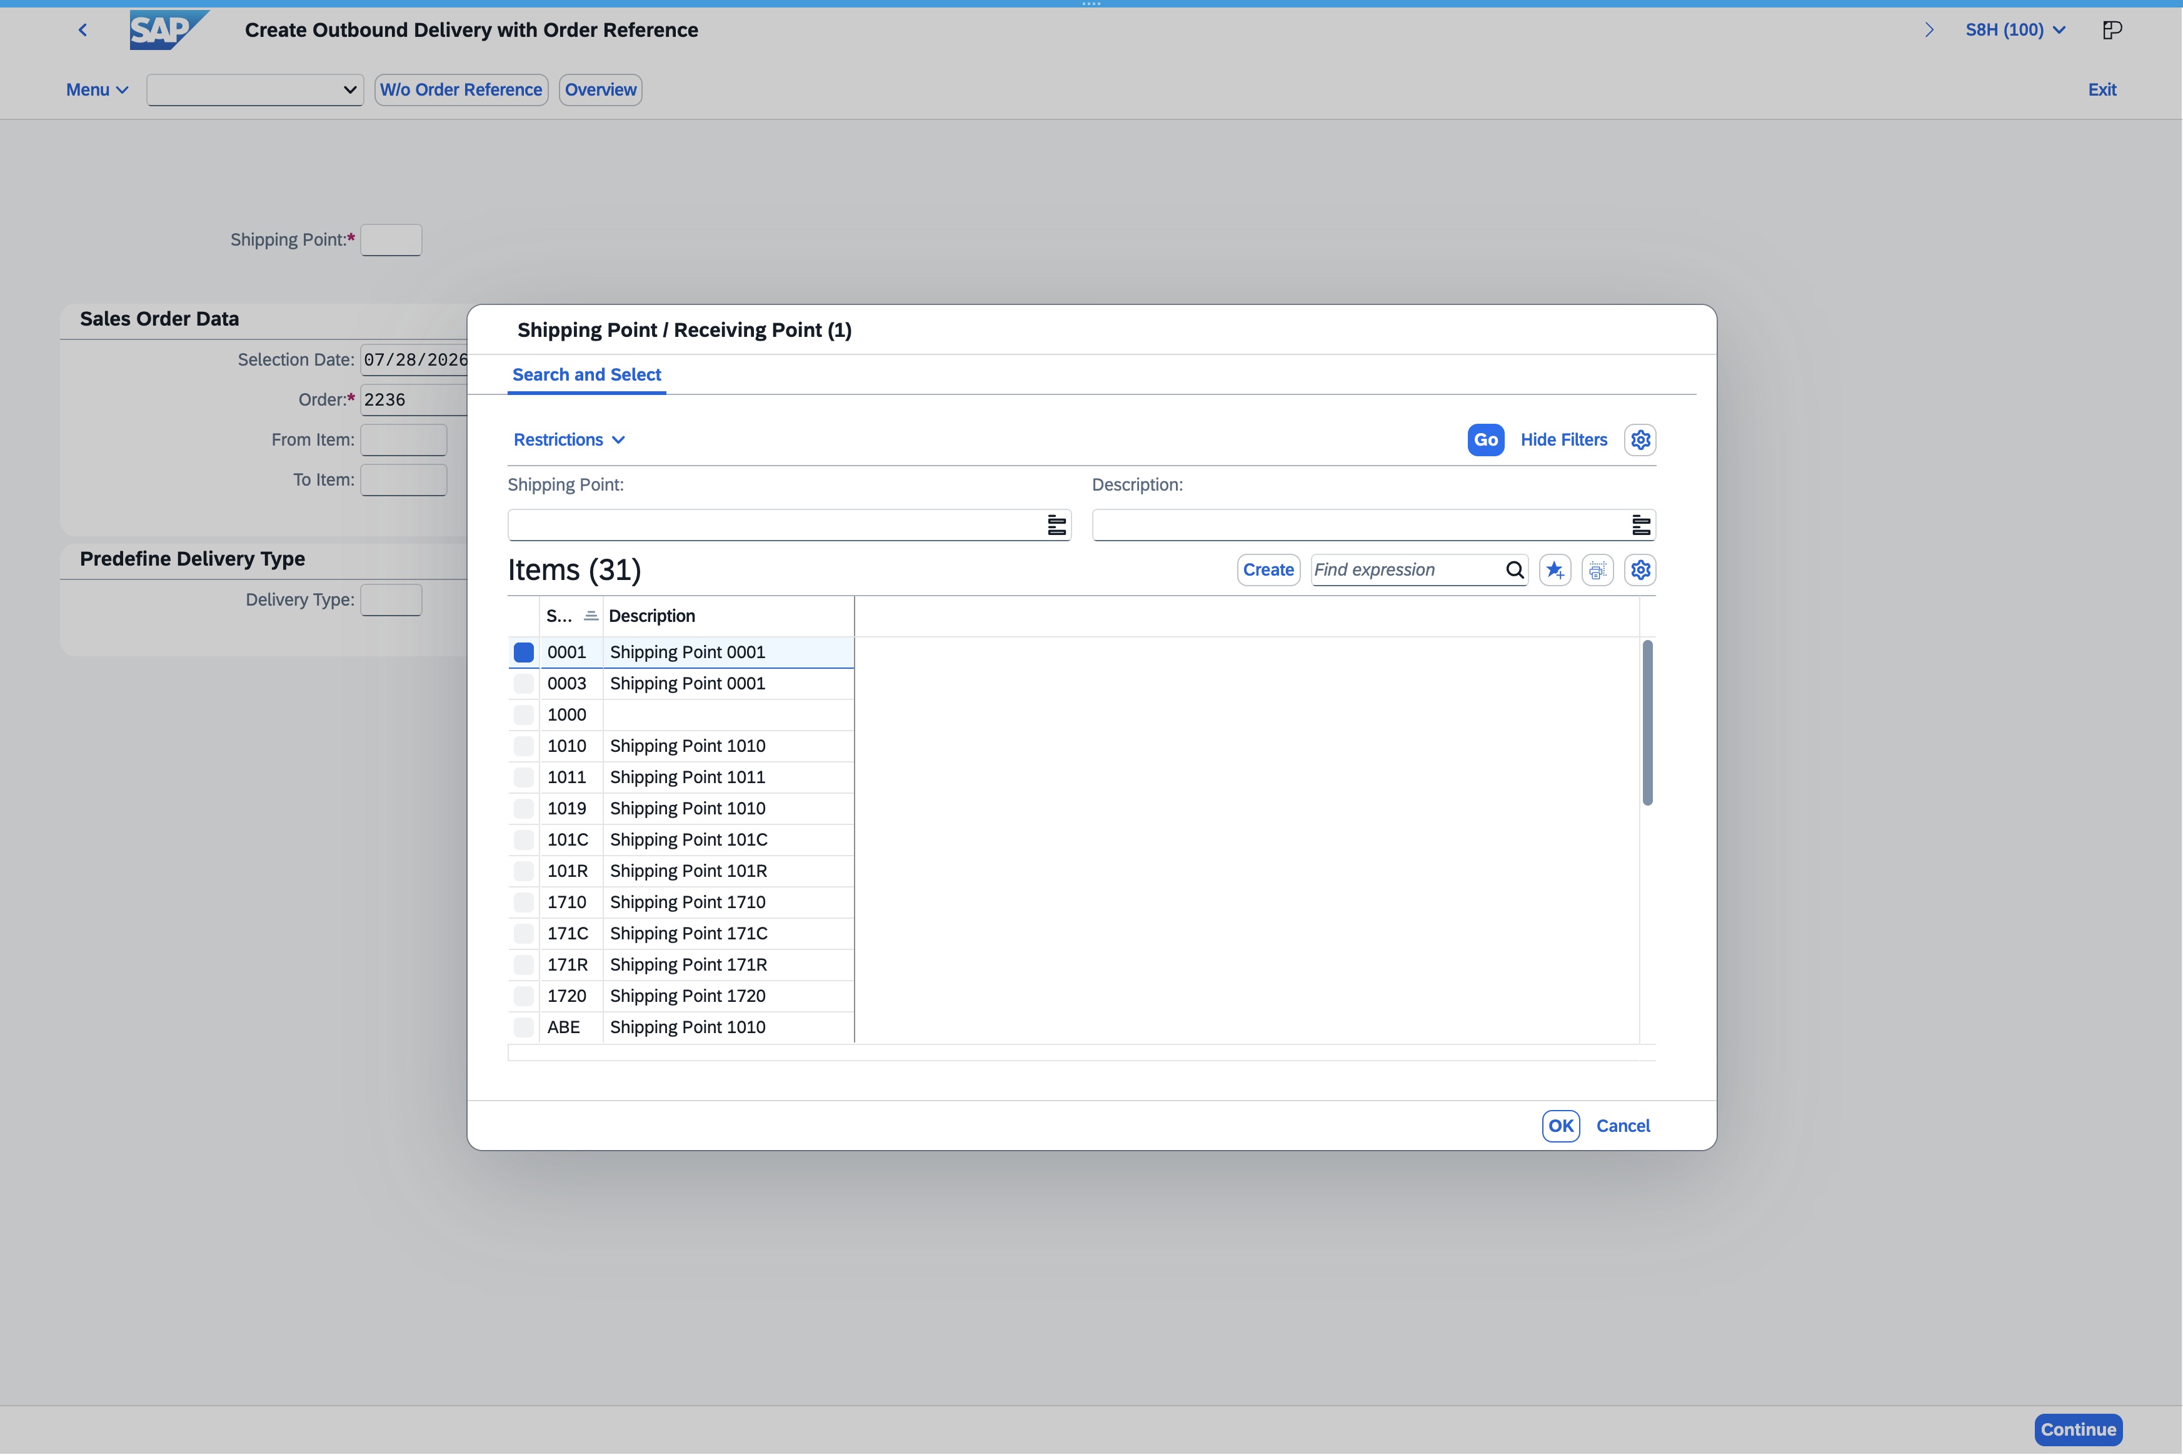Click the Delivery Type field
Screen dimensions: 2183x1455
pyautogui.click(x=391, y=599)
